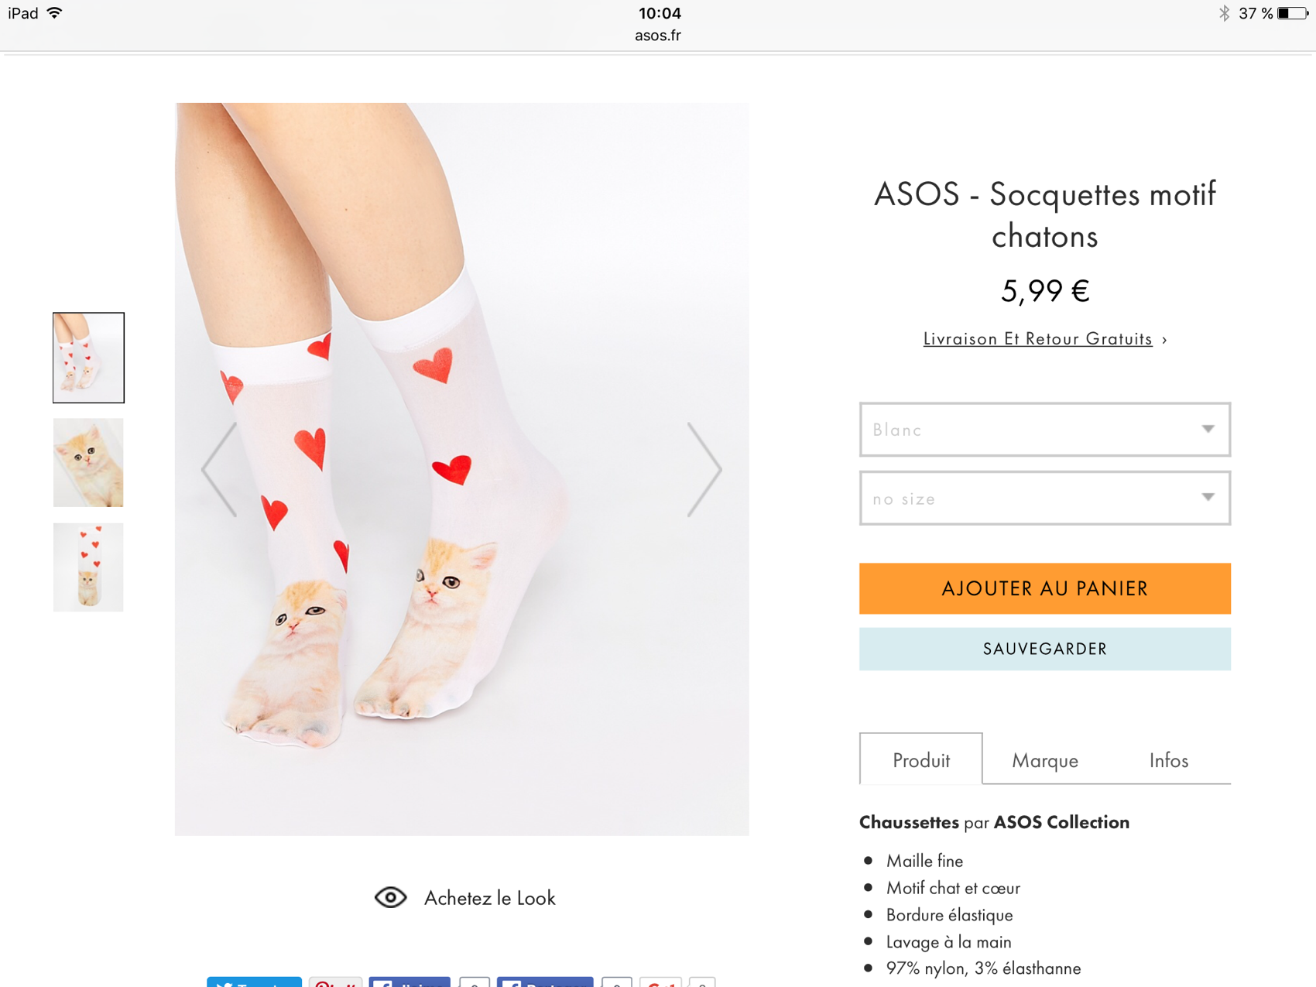
Task: Tap the asos.fr address bar
Action: [x=658, y=36]
